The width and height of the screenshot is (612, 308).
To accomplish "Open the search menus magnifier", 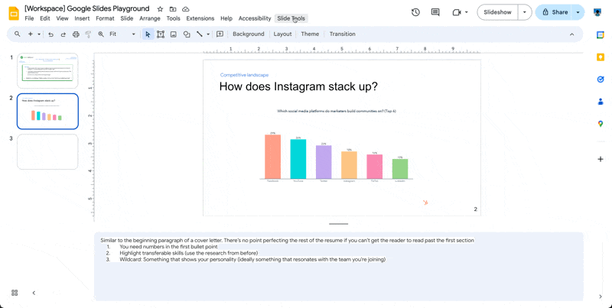I will pyautogui.click(x=17, y=34).
